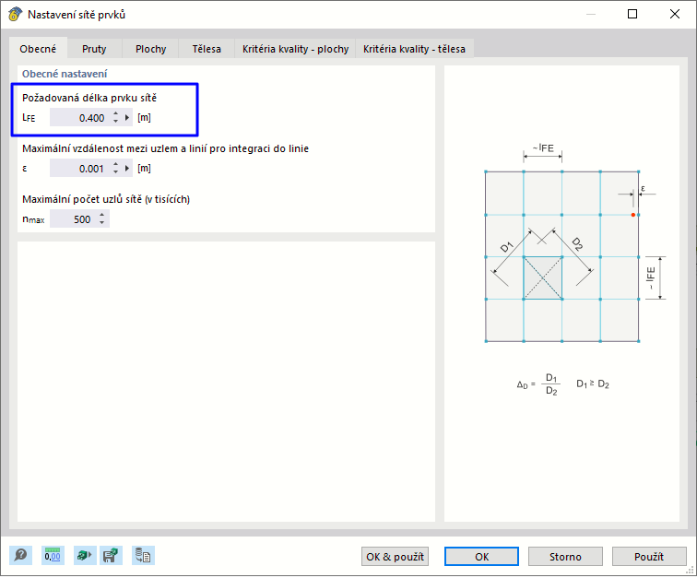Open the help icon in bottom toolbar
The image size is (697, 578).
point(21,555)
